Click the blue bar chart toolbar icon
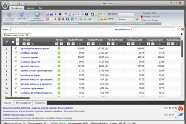This screenshot has height=124, width=186. point(51,14)
